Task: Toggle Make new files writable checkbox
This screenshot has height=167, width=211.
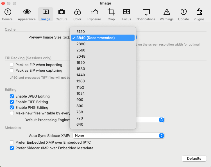Action: [12, 113]
